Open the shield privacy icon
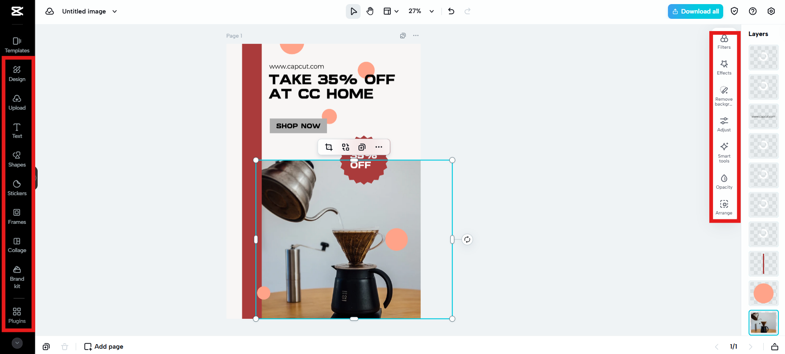Screen dimensions: 785x354 (x=734, y=11)
